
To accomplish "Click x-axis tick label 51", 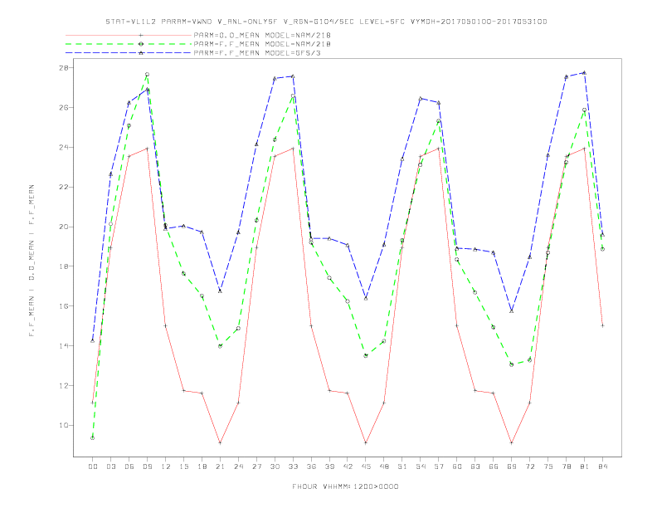I will click(402, 466).
